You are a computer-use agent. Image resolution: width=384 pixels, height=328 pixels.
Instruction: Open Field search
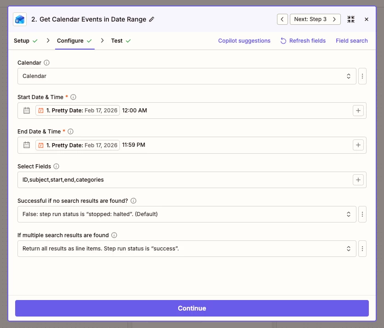tap(352, 41)
